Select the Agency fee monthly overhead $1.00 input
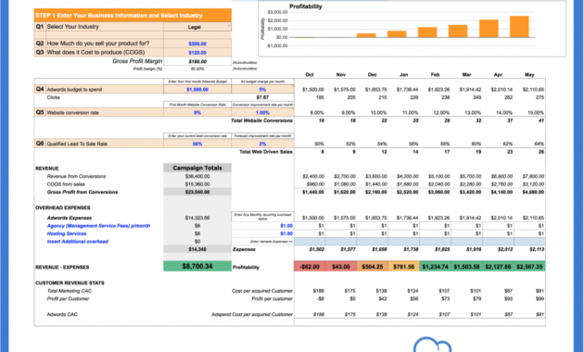The image size is (584, 352). click(x=262, y=225)
